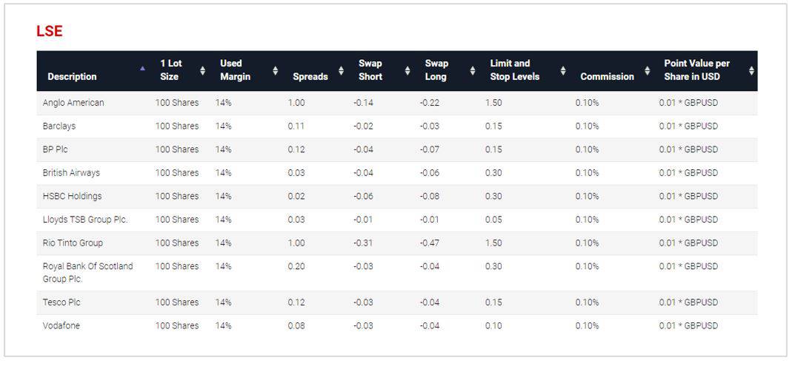
Task: Click the Swap Short sort arrows
Action: click(x=408, y=71)
